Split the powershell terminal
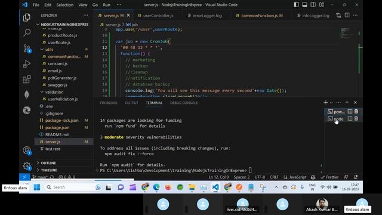 click(x=350, y=112)
